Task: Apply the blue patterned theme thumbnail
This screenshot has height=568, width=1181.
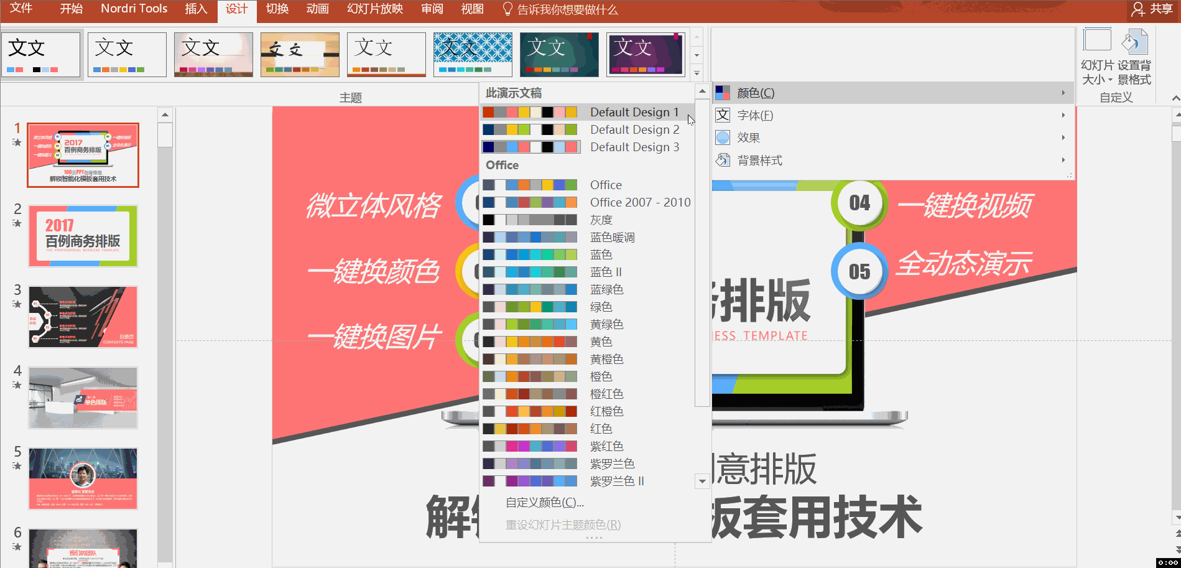Action: point(473,55)
